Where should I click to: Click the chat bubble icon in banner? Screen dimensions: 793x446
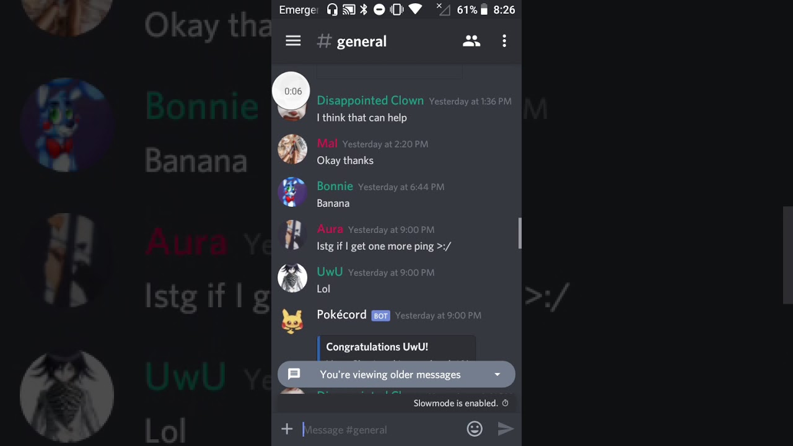pos(294,374)
